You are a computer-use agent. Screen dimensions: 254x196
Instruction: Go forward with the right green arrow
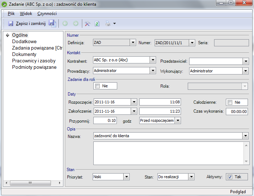76,24
